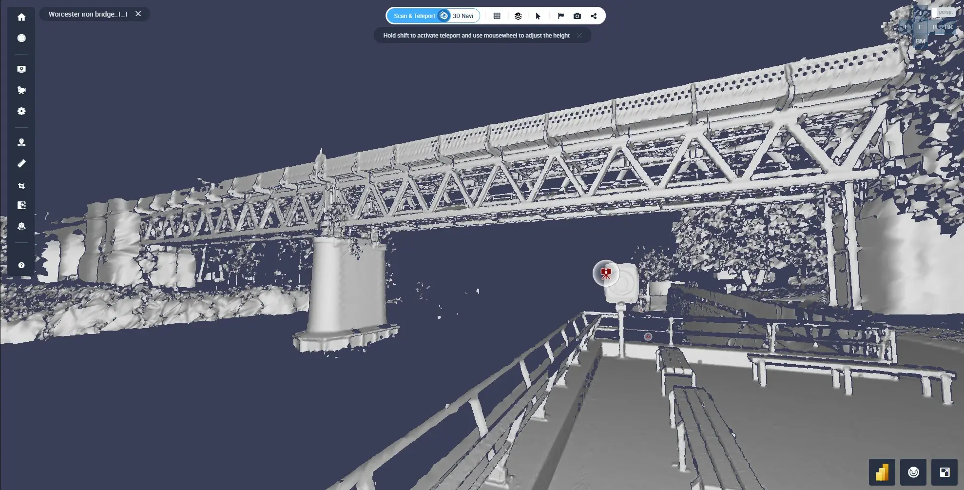
Task: Click the red scan position marker
Action: click(x=606, y=273)
